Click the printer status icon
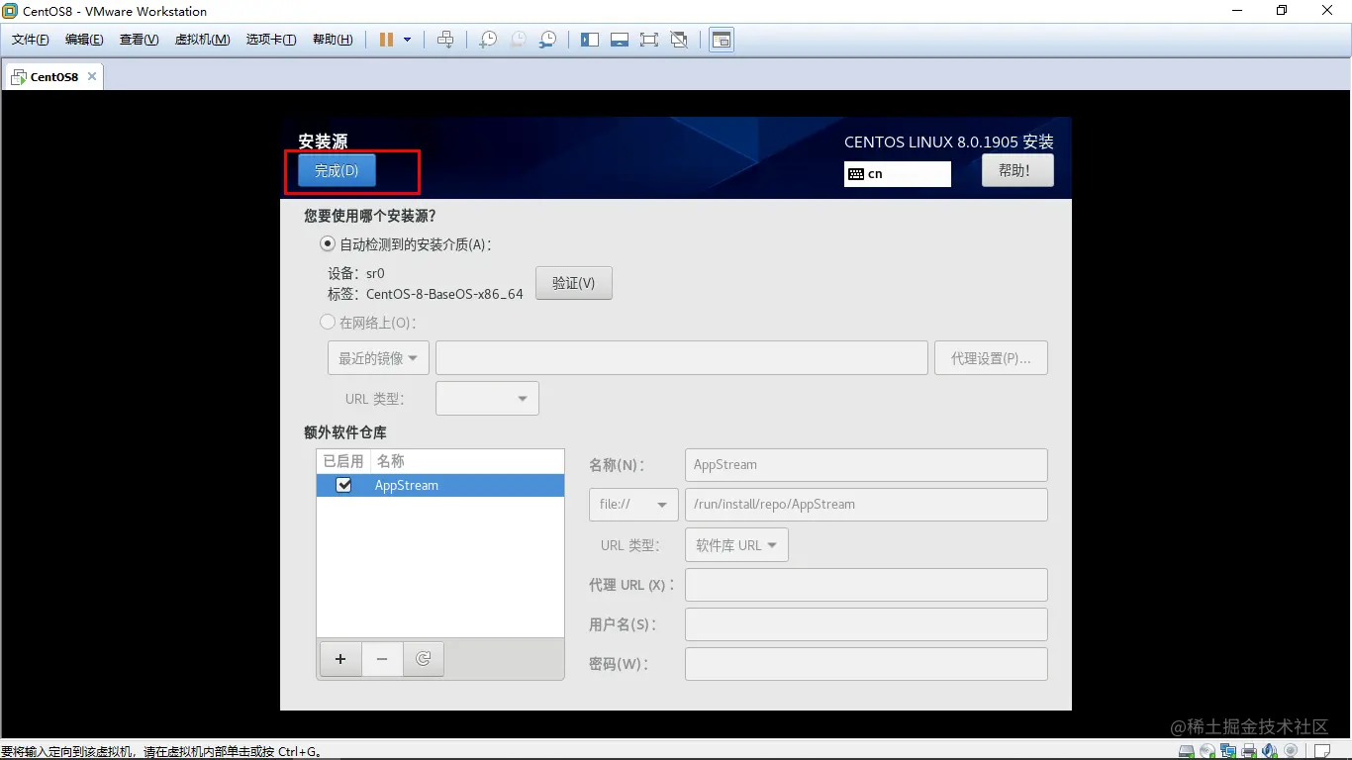Viewport: 1352px width, 760px height. (x=1249, y=751)
